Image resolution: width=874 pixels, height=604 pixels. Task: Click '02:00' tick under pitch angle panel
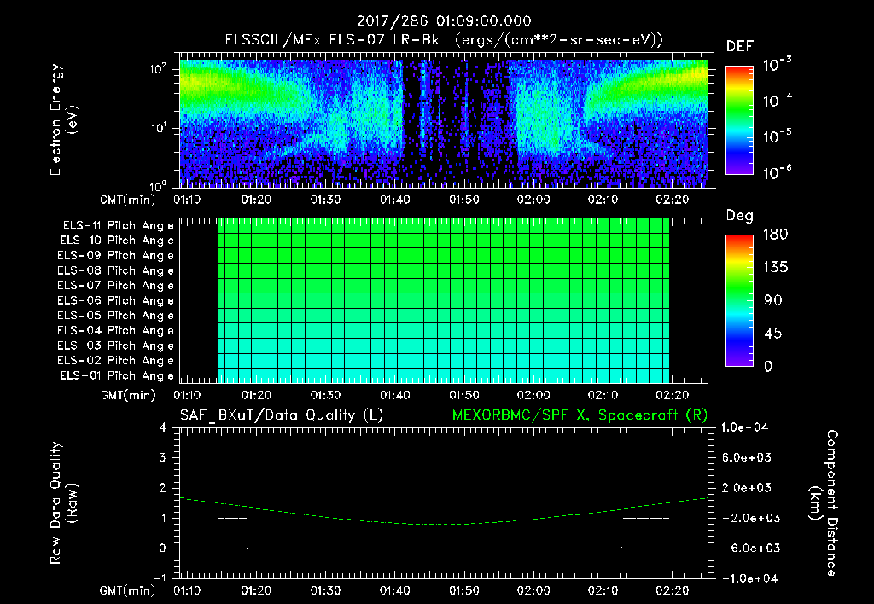point(533,395)
